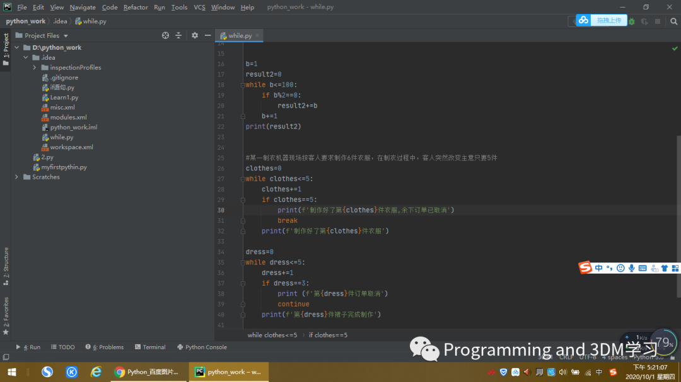Collapse All in the Project panel toolbar
The height and width of the screenshot is (382, 681).
pyautogui.click(x=177, y=36)
